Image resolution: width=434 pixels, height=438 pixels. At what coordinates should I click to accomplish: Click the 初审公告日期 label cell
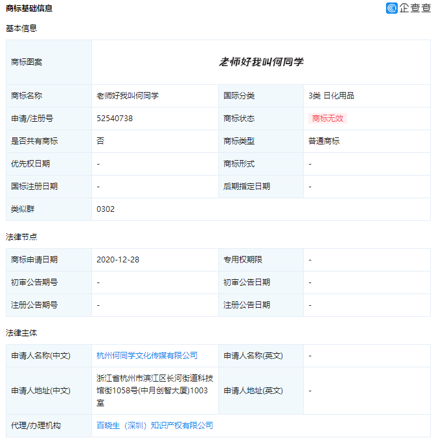tap(261, 282)
